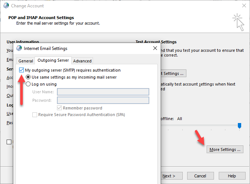Switch to the General tab
The image size is (250, 184).
click(26, 61)
